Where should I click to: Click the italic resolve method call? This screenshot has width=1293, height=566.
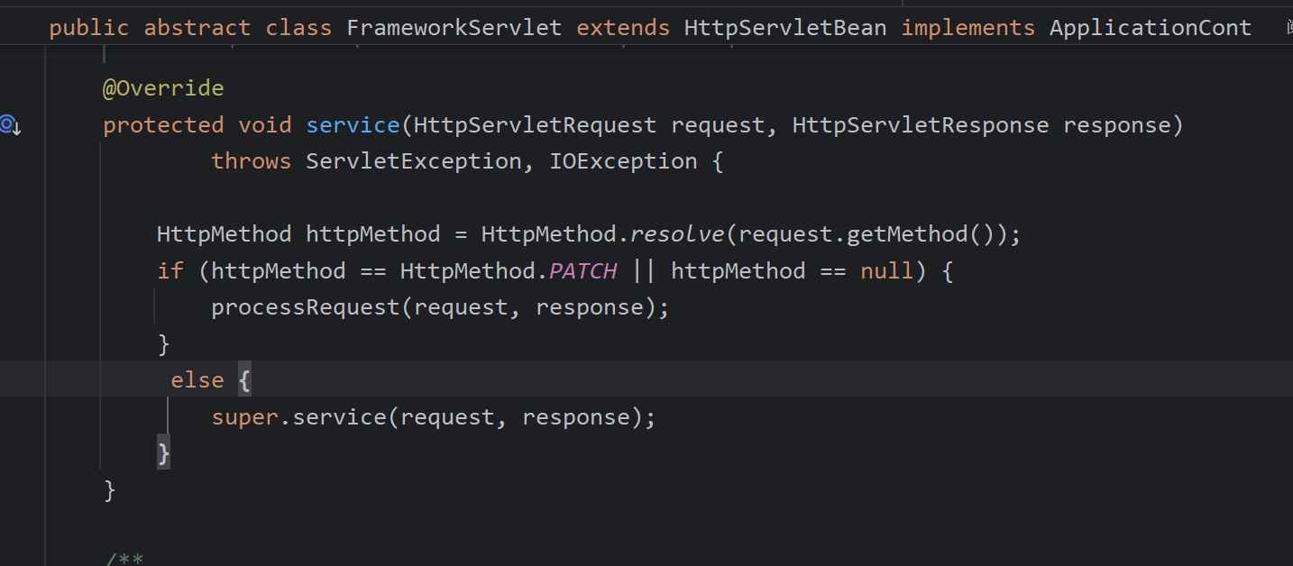pos(677,234)
